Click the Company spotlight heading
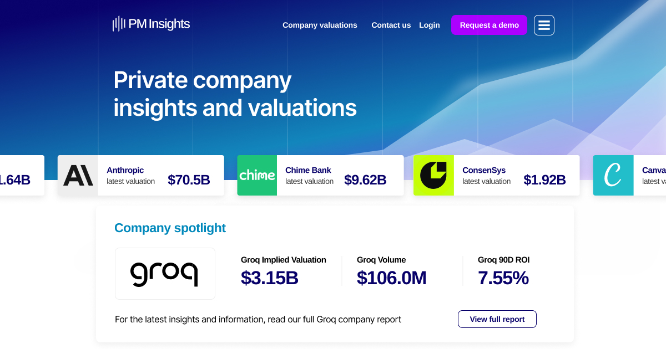 (170, 228)
